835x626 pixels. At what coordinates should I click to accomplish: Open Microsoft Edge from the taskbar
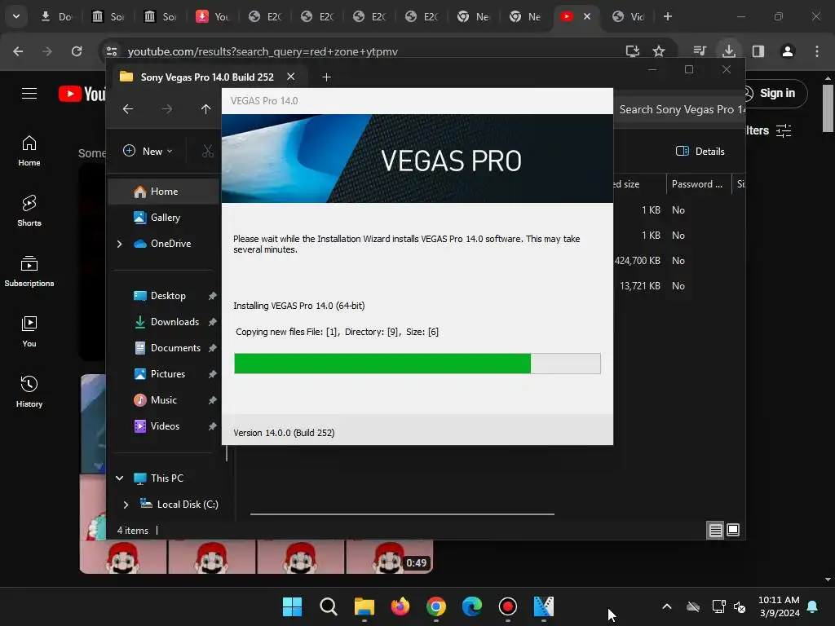tap(472, 606)
